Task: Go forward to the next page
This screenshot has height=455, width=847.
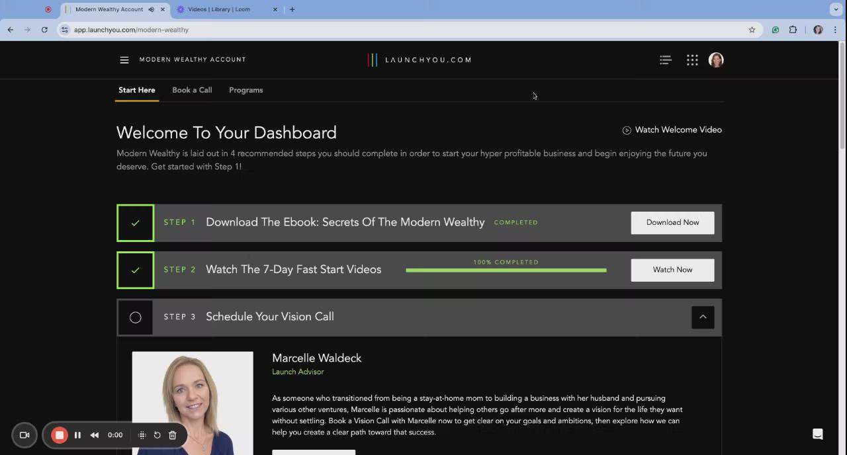Action: click(x=27, y=30)
